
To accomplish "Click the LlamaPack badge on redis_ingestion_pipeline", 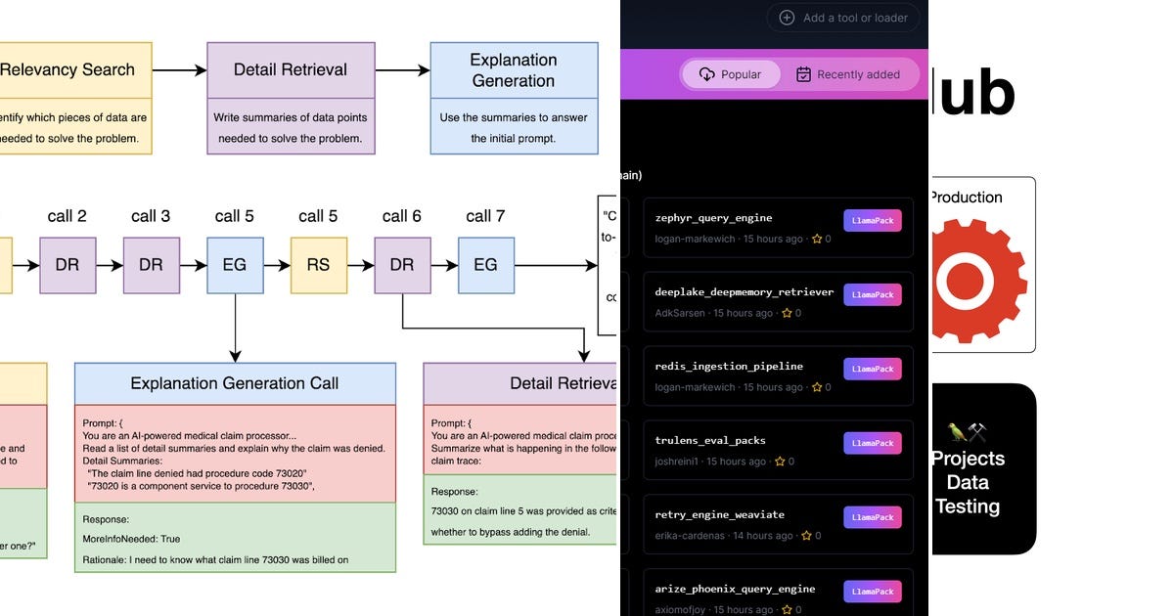I will point(872,369).
